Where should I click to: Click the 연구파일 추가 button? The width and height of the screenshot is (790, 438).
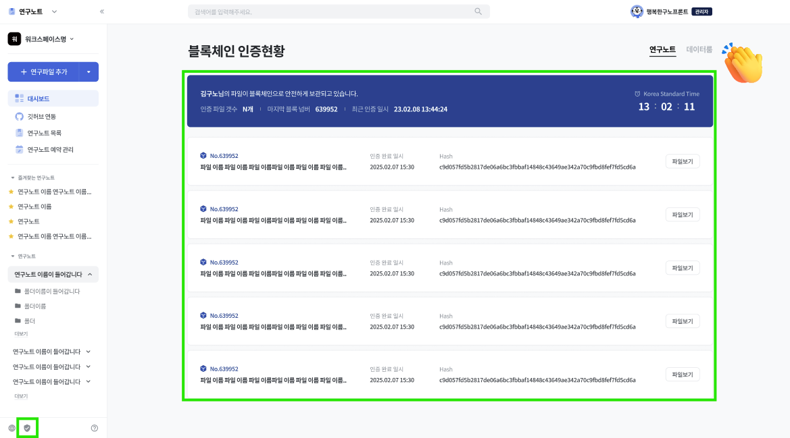[43, 72]
